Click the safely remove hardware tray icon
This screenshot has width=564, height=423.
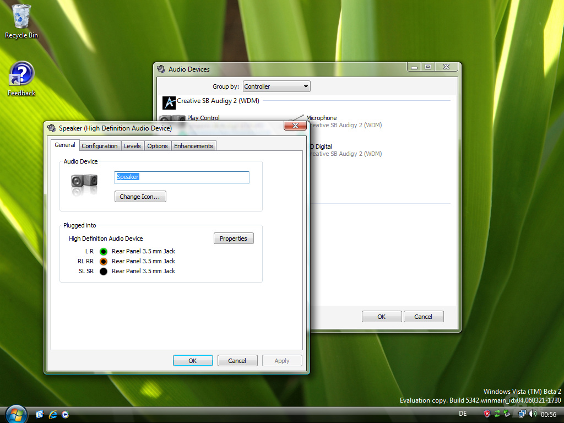(507, 414)
